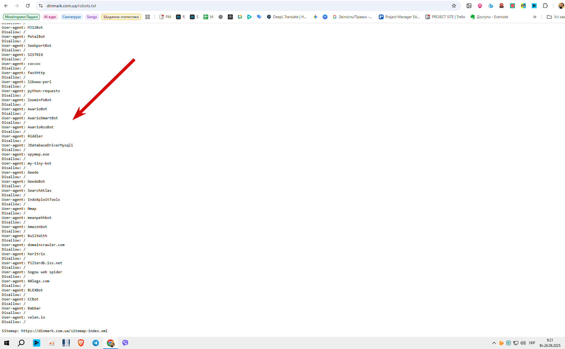Open the tab groups grid icon
Viewport: 565px width, 349px height.
point(148,17)
